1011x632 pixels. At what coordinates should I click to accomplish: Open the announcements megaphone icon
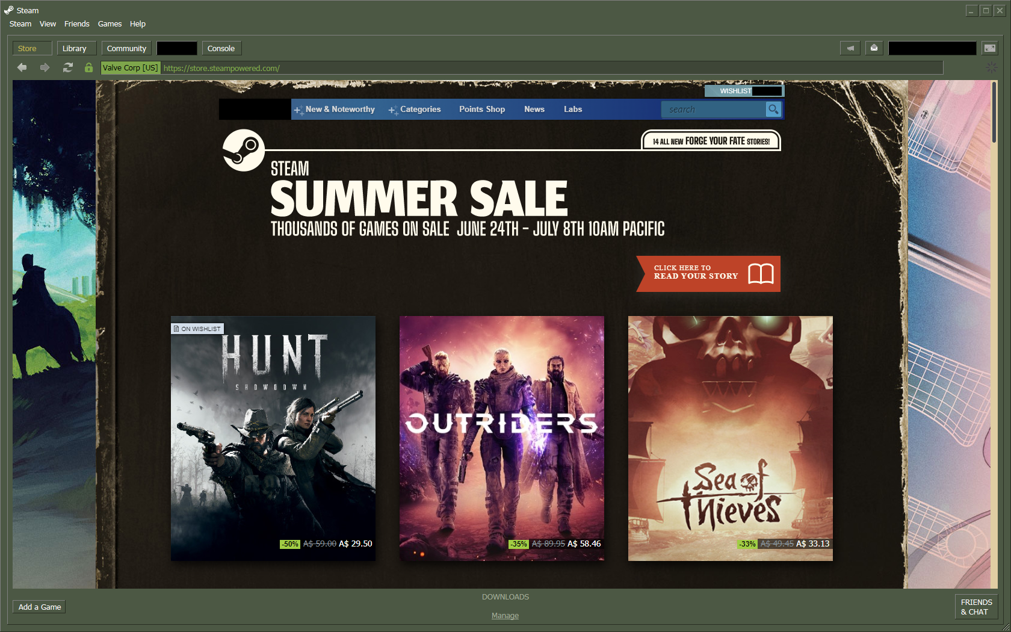850,48
